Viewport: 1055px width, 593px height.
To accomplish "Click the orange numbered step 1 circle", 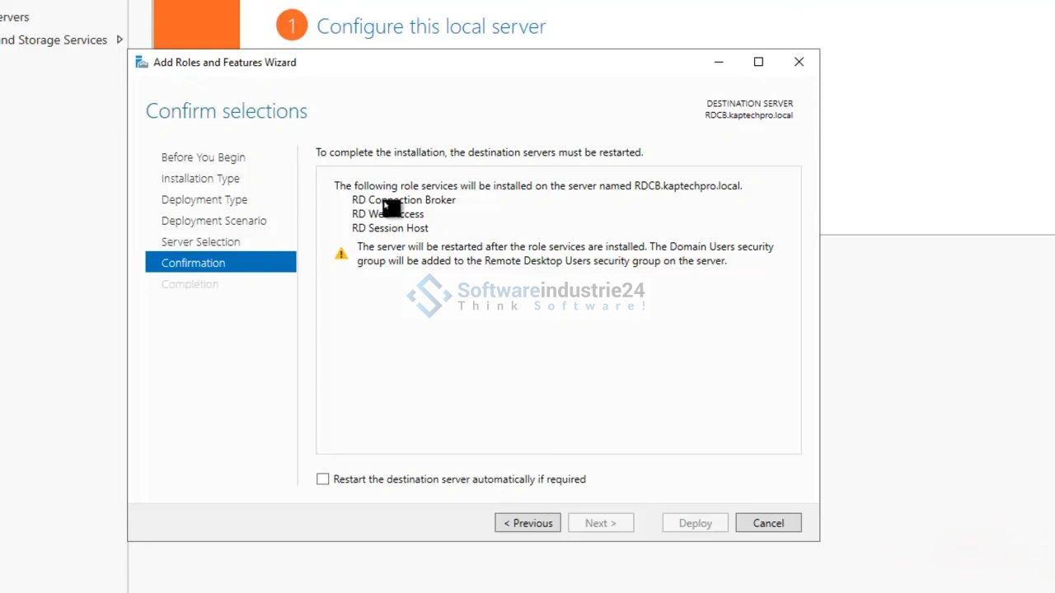I will [291, 26].
